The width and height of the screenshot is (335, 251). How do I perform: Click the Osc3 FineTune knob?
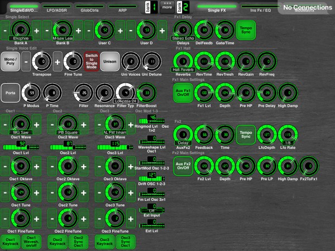coord(115,218)
